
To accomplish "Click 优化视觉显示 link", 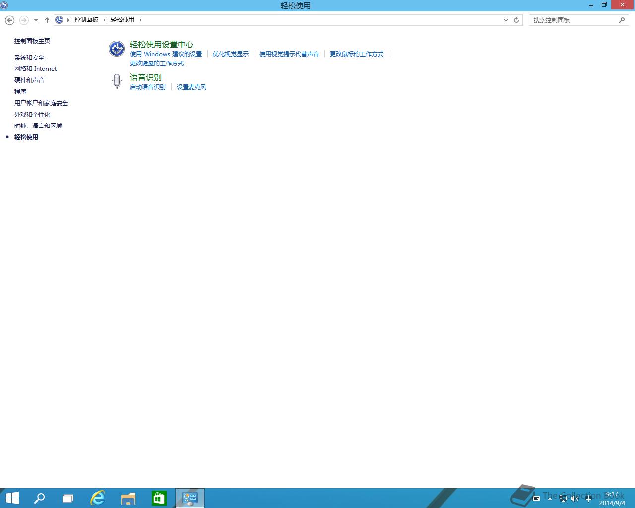I will tap(231, 54).
